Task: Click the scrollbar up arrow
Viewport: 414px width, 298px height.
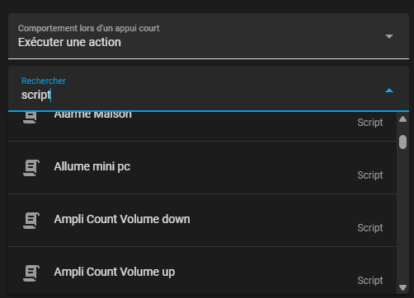Action: pos(402,119)
